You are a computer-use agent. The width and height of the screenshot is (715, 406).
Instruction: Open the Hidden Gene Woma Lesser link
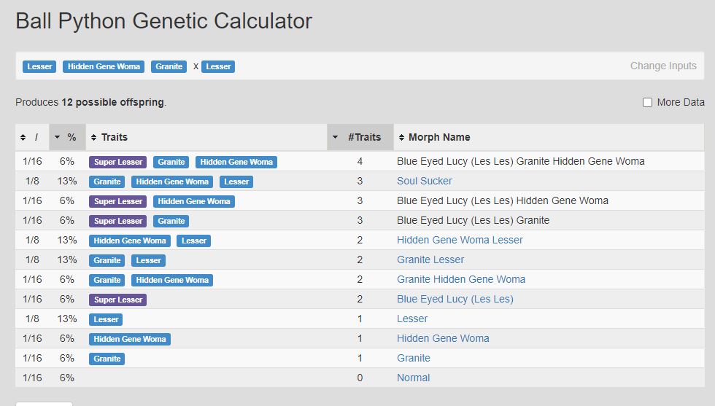(x=460, y=240)
